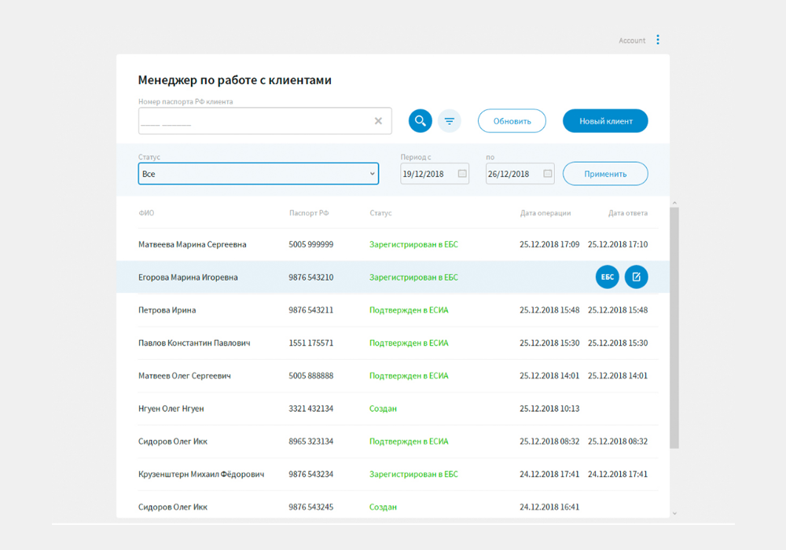Click the Обновить button
This screenshot has height=550, width=786.
point(512,121)
